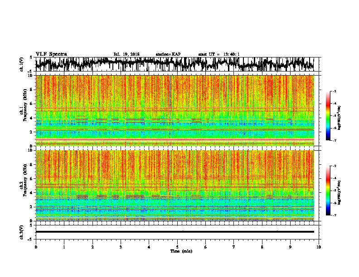
Task: Click the date 'Jul 19, 2018' label
Action: [x=126, y=54]
